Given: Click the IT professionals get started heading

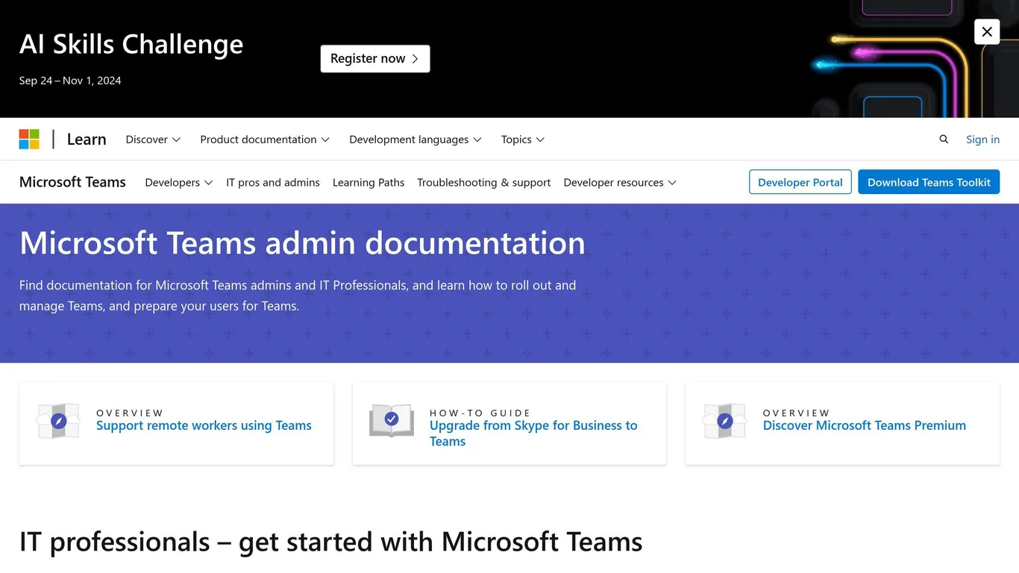Looking at the screenshot, I should (x=331, y=542).
